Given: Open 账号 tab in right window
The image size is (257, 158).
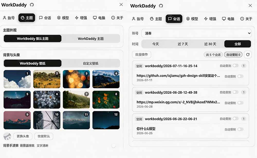Looking at the screenshot, I should tap(138, 19).
